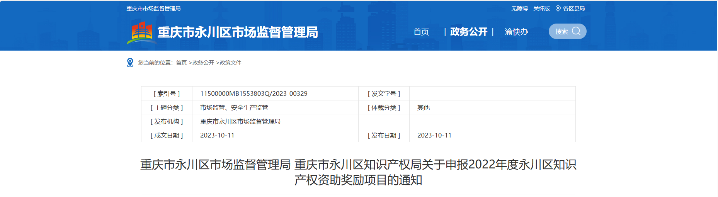718x197 pixels.
Task: Open the 重庆市市场监督管理局 link at top left
Action: (x=153, y=8)
